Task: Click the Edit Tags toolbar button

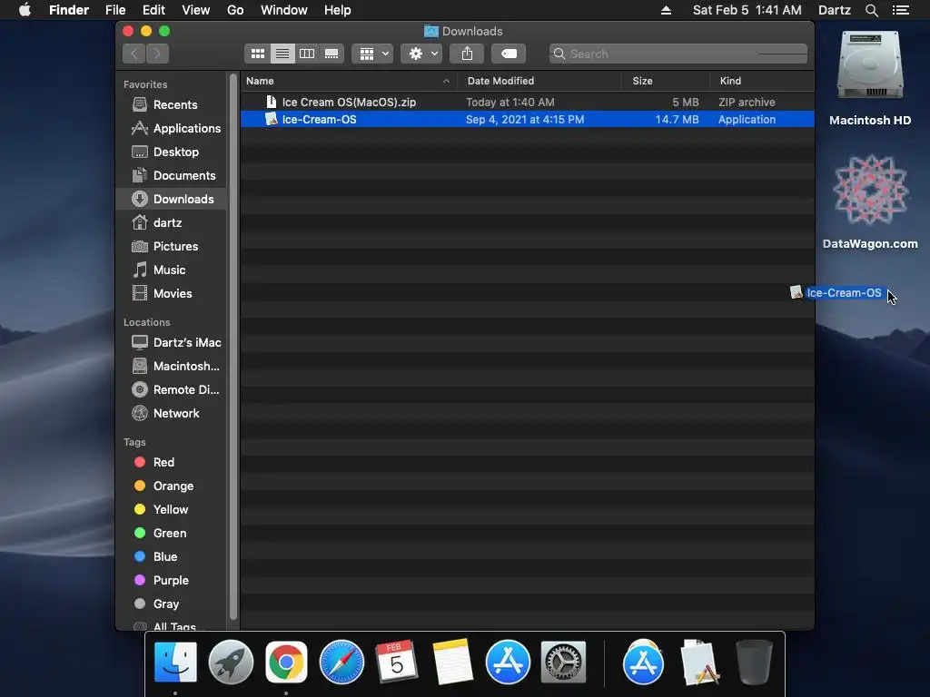Action: [509, 54]
